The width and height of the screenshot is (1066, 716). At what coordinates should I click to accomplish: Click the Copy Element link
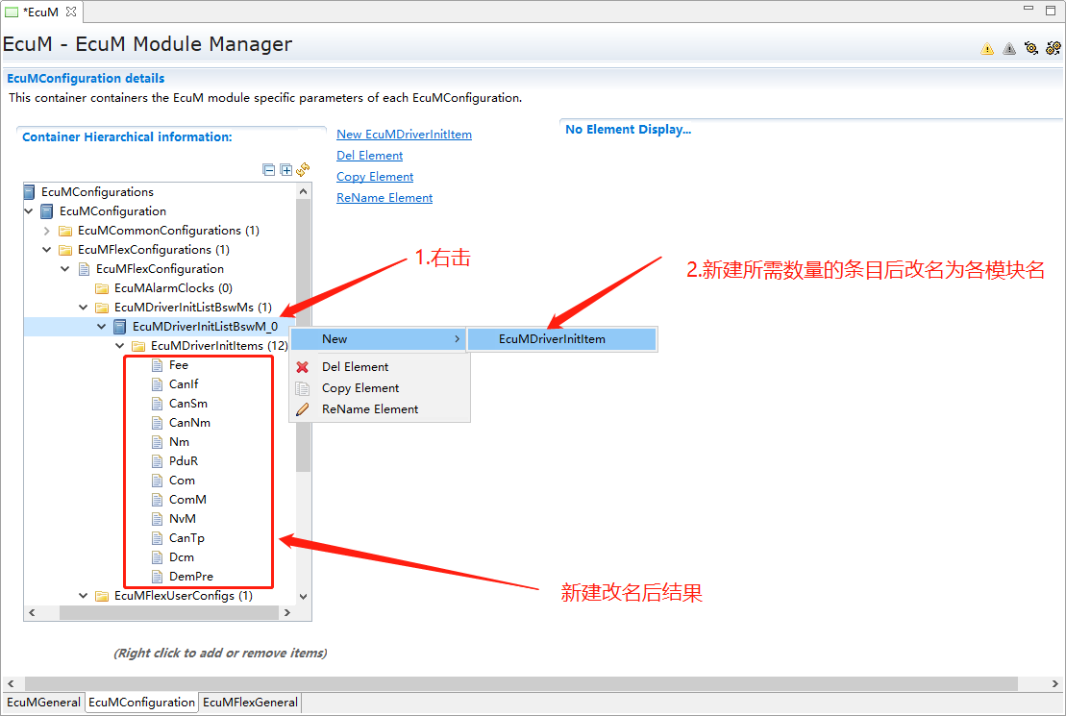click(x=375, y=177)
